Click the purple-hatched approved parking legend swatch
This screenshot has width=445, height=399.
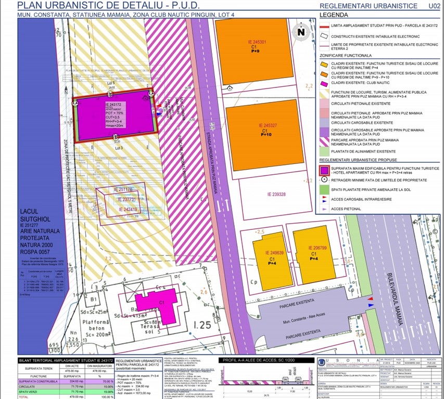coord(324,142)
